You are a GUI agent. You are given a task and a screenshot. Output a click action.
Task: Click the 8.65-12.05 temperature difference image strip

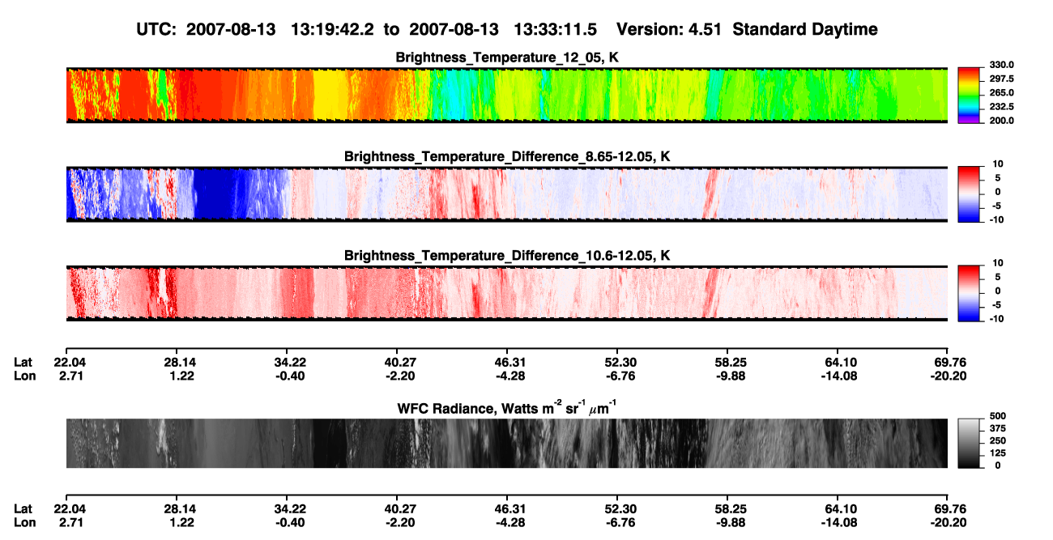[507, 193]
